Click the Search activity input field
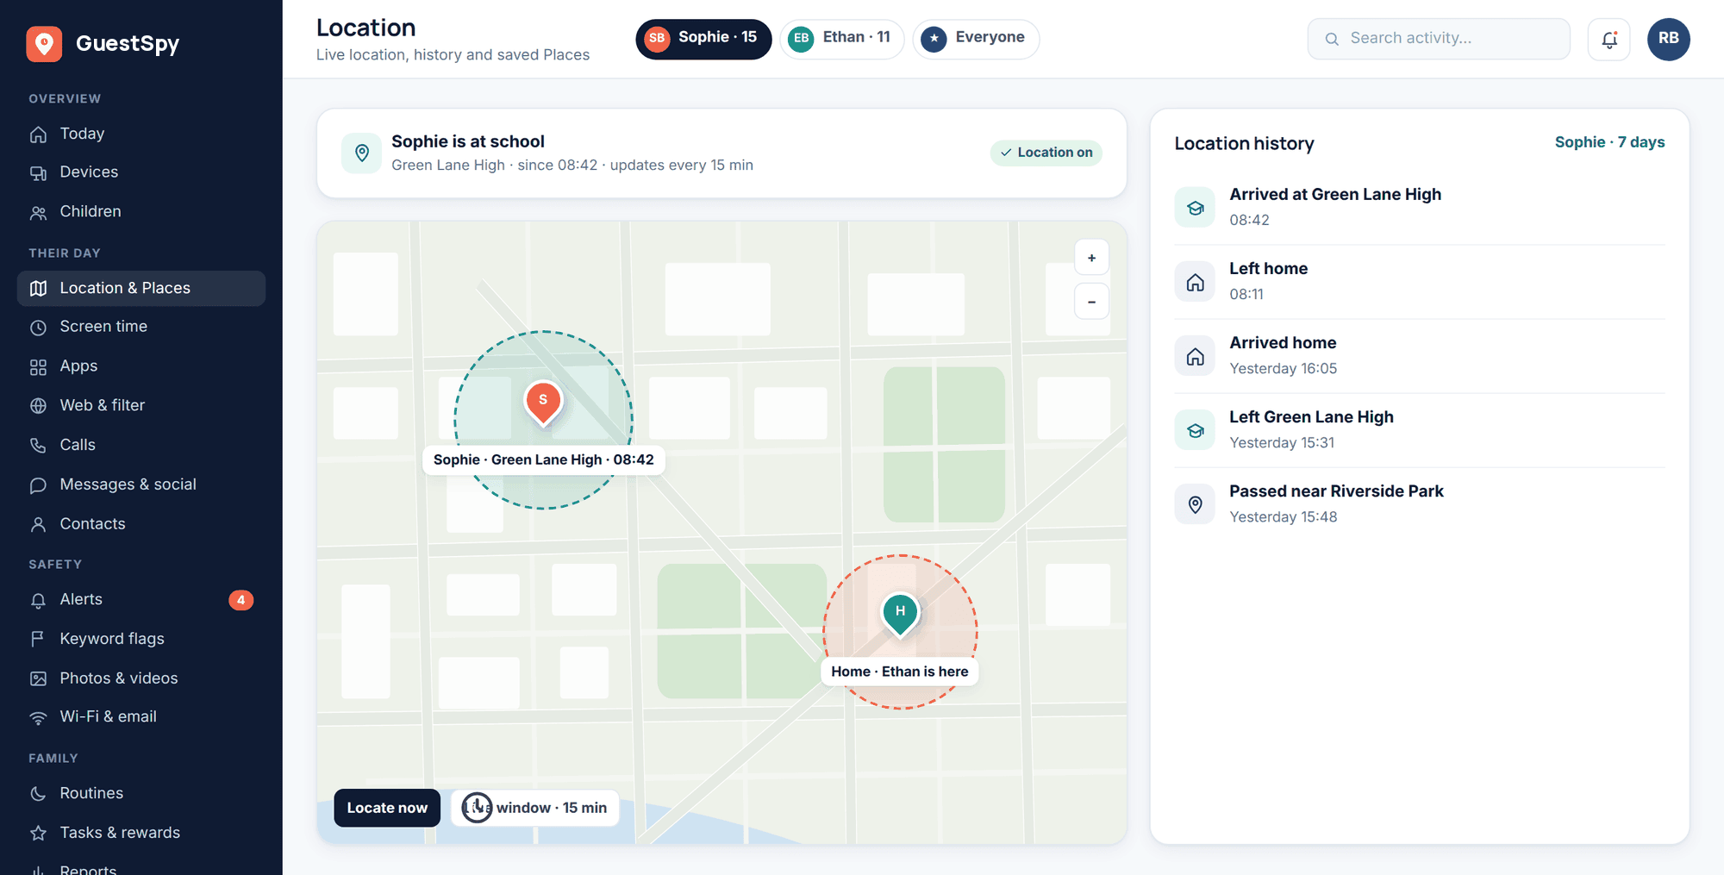Screen dimensions: 1724x875 tap(1439, 39)
